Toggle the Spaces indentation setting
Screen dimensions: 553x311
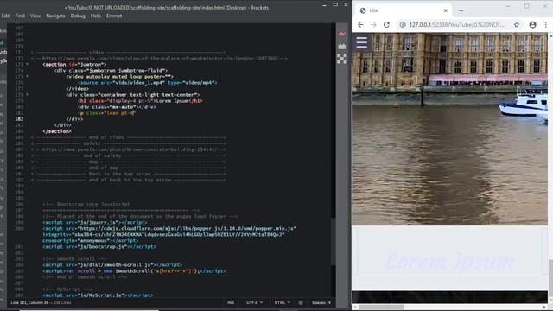tap(321, 302)
